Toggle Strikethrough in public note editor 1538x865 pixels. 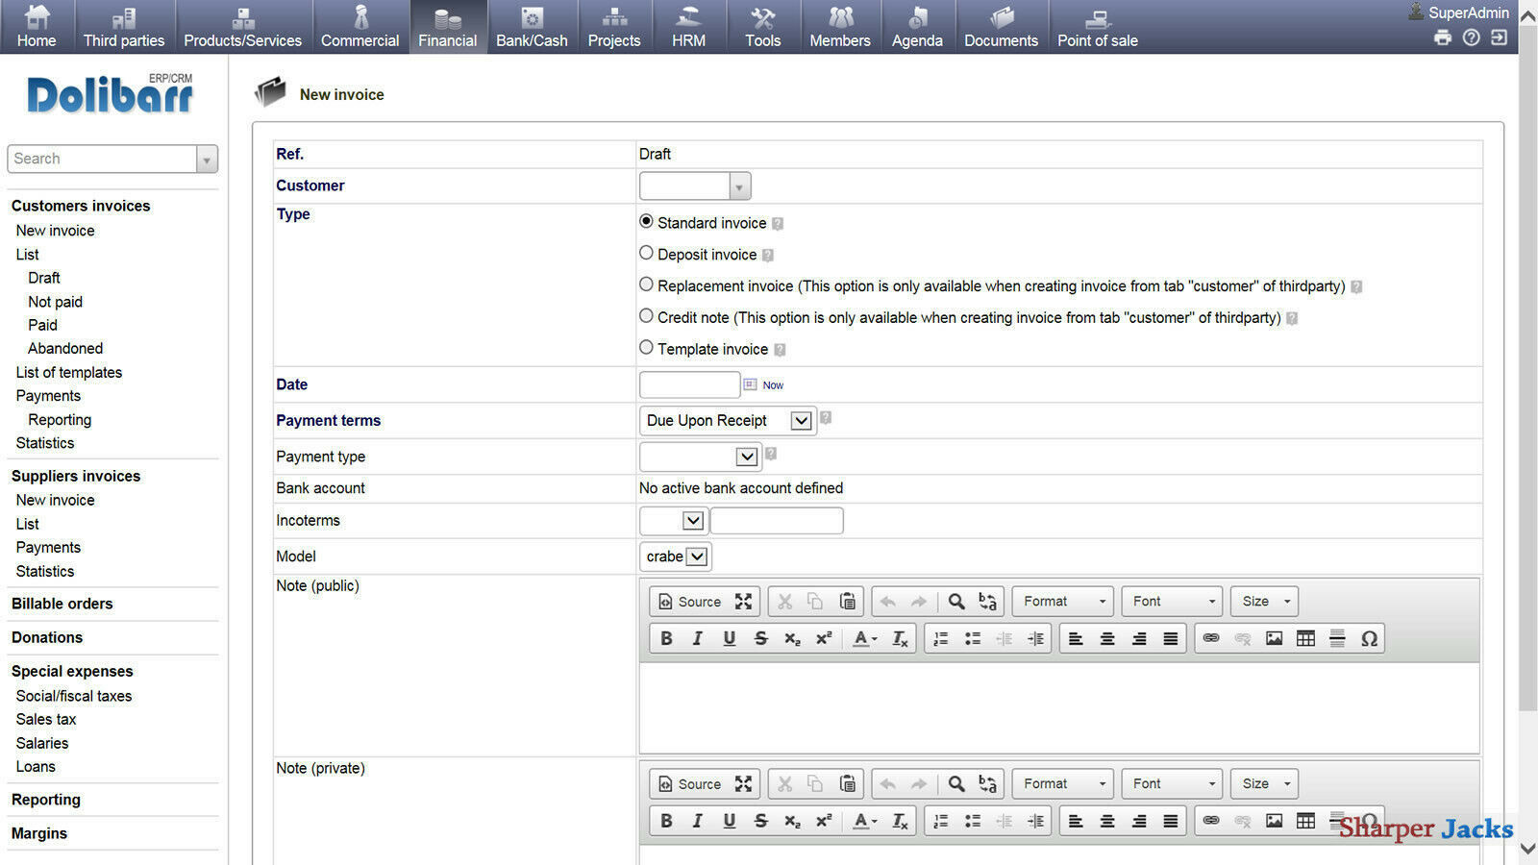click(x=760, y=638)
